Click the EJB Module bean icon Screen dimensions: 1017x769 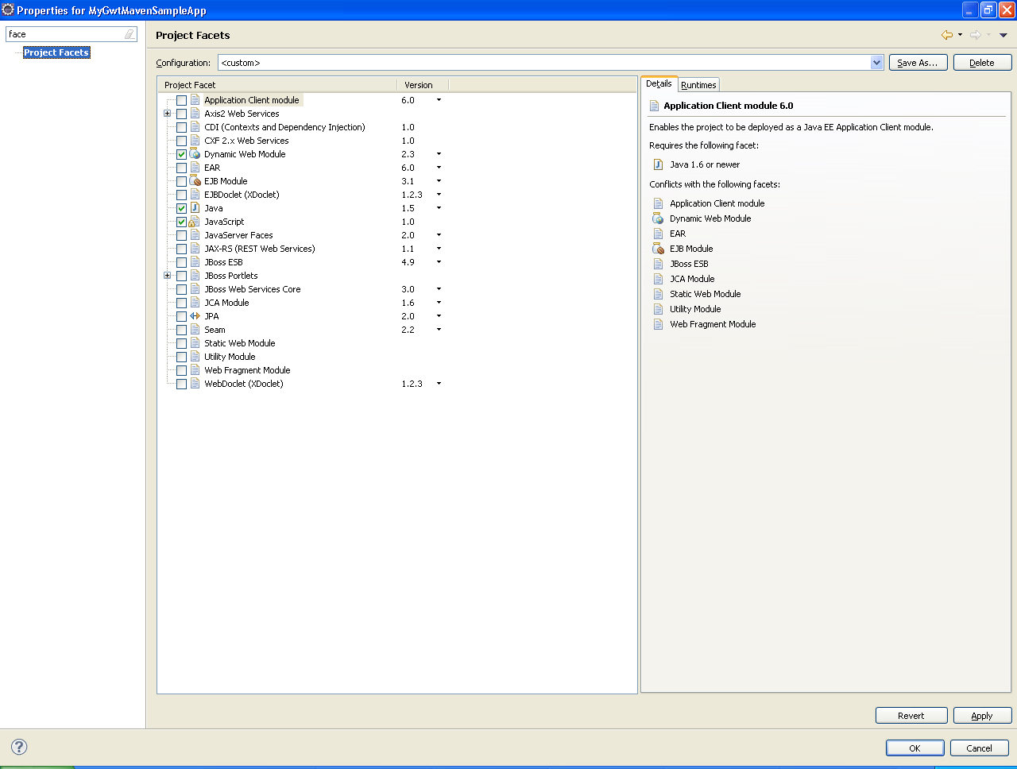[195, 181]
